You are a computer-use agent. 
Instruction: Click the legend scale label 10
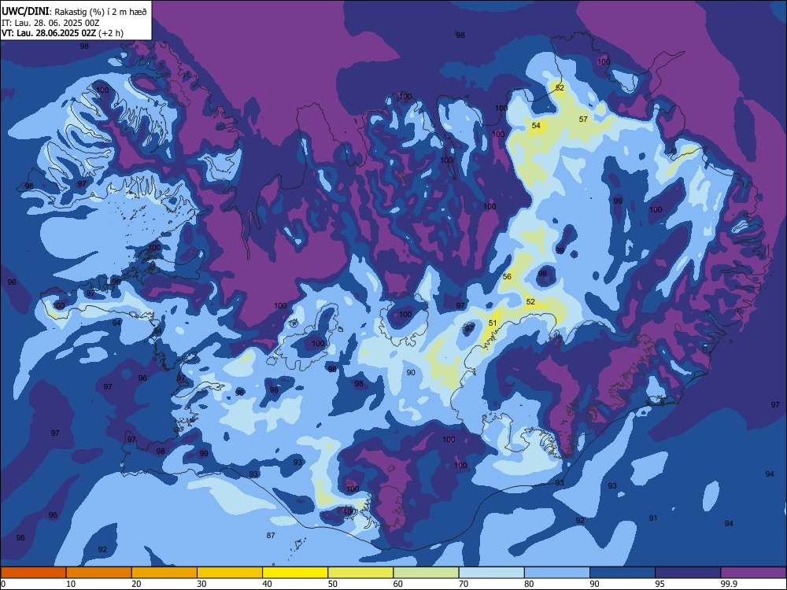[71, 584]
